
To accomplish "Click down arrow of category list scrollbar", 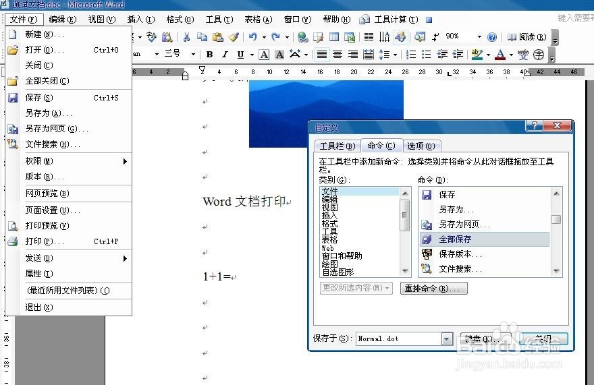I will (x=405, y=271).
